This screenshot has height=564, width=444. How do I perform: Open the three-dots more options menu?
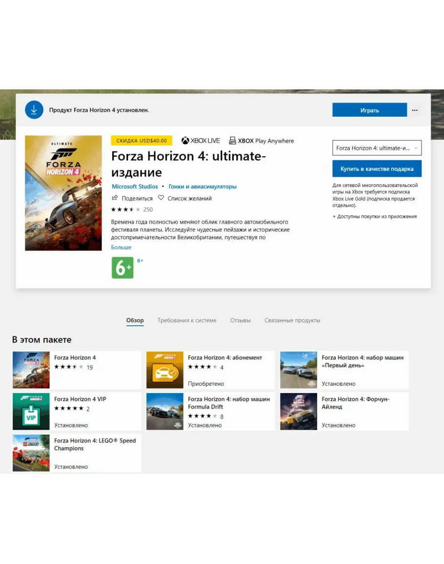414,110
